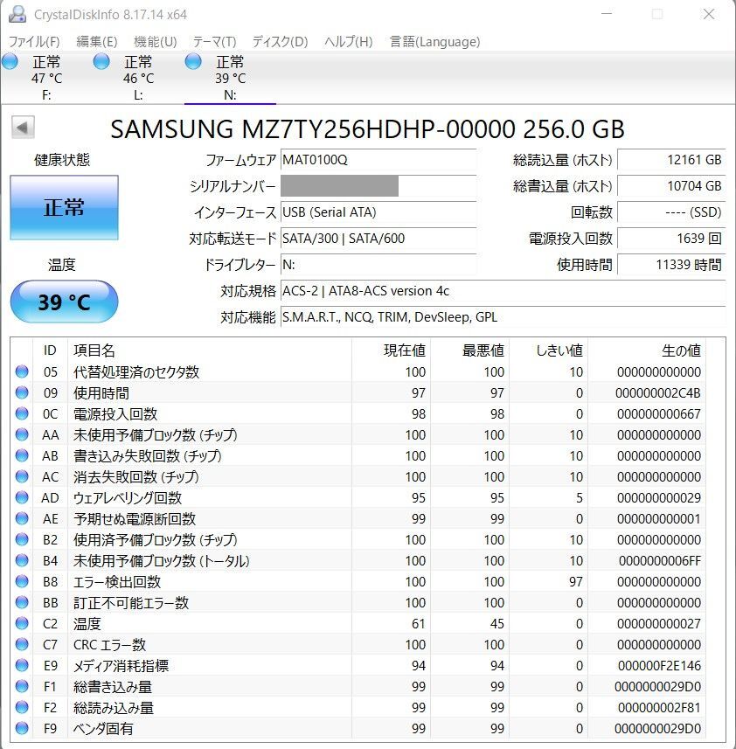Click status icon of attribute 09 row

pyautogui.click(x=22, y=392)
